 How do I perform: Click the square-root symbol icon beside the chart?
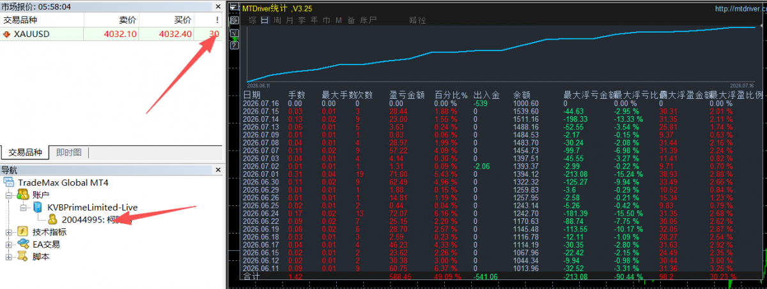234,33
